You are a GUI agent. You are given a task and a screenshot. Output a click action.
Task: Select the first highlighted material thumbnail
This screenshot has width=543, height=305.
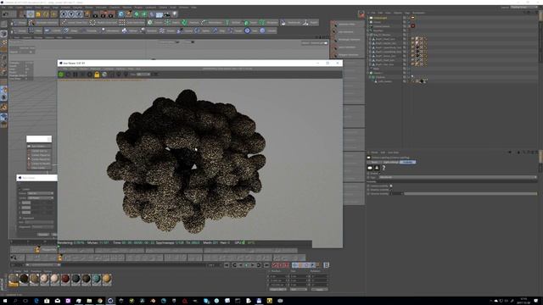[14, 280]
